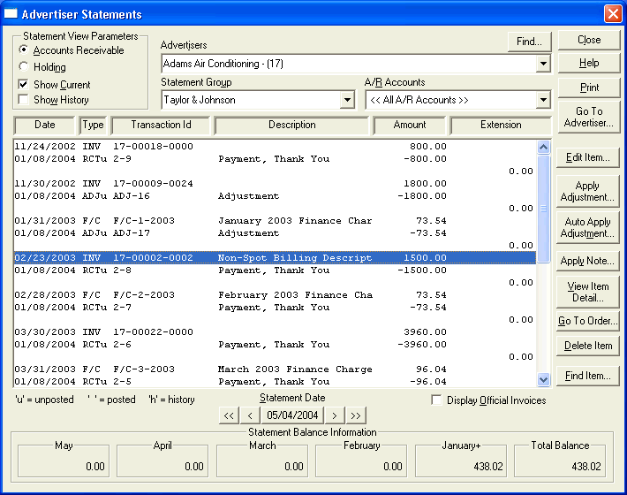The width and height of the screenshot is (627, 495).
Task: Go to next statement date (>)
Action: pyautogui.click(x=335, y=415)
